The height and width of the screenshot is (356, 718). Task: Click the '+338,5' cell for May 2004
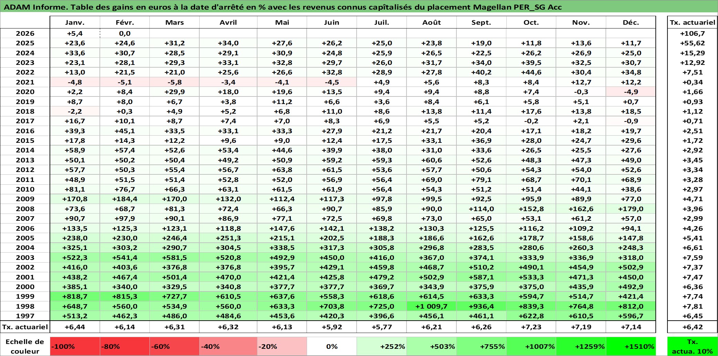(282, 248)
